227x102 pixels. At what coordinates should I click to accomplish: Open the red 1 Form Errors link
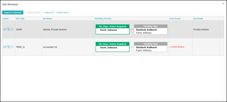tap(177, 47)
